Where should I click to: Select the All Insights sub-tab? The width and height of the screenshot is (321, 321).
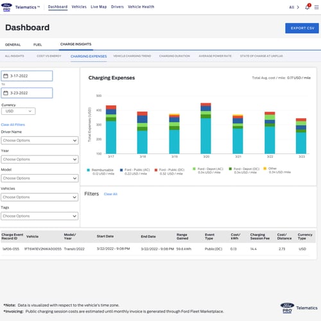[x=15, y=56]
